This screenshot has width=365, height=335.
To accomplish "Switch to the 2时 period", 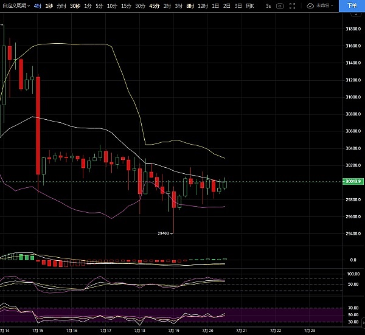I will point(167,5).
